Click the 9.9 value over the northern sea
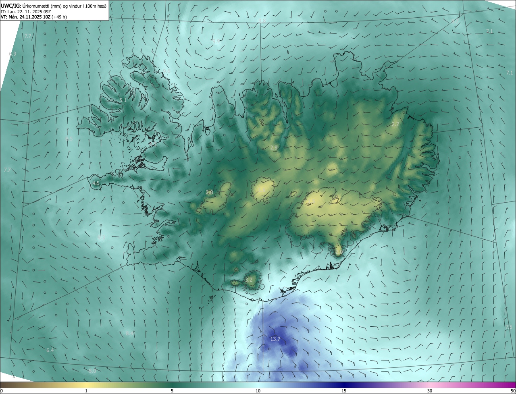The width and height of the screenshot is (516, 394). [x=216, y=41]
